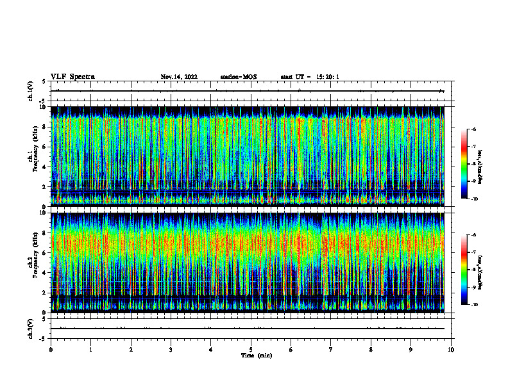Click the "5" volt tick of ch.1(V) panel
This screenshot has width=508, height=392.
click(44, 81)
